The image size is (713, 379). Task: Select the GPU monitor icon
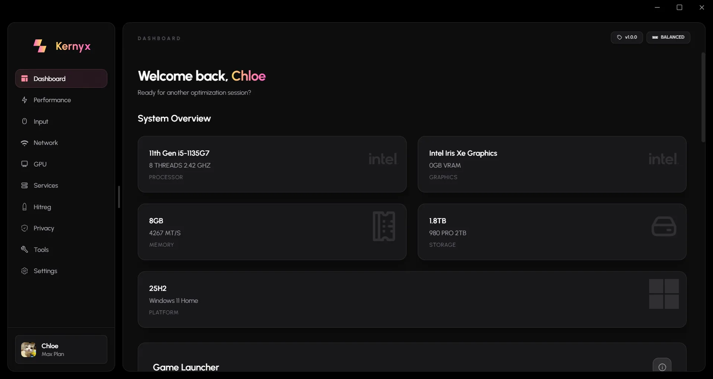click(x=25, y=164)
